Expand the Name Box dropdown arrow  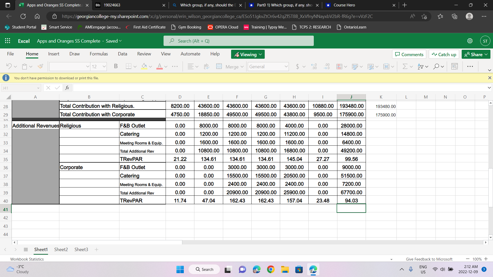coord(38,88)
